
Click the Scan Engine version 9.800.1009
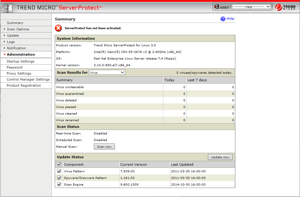tap(129, 185)
